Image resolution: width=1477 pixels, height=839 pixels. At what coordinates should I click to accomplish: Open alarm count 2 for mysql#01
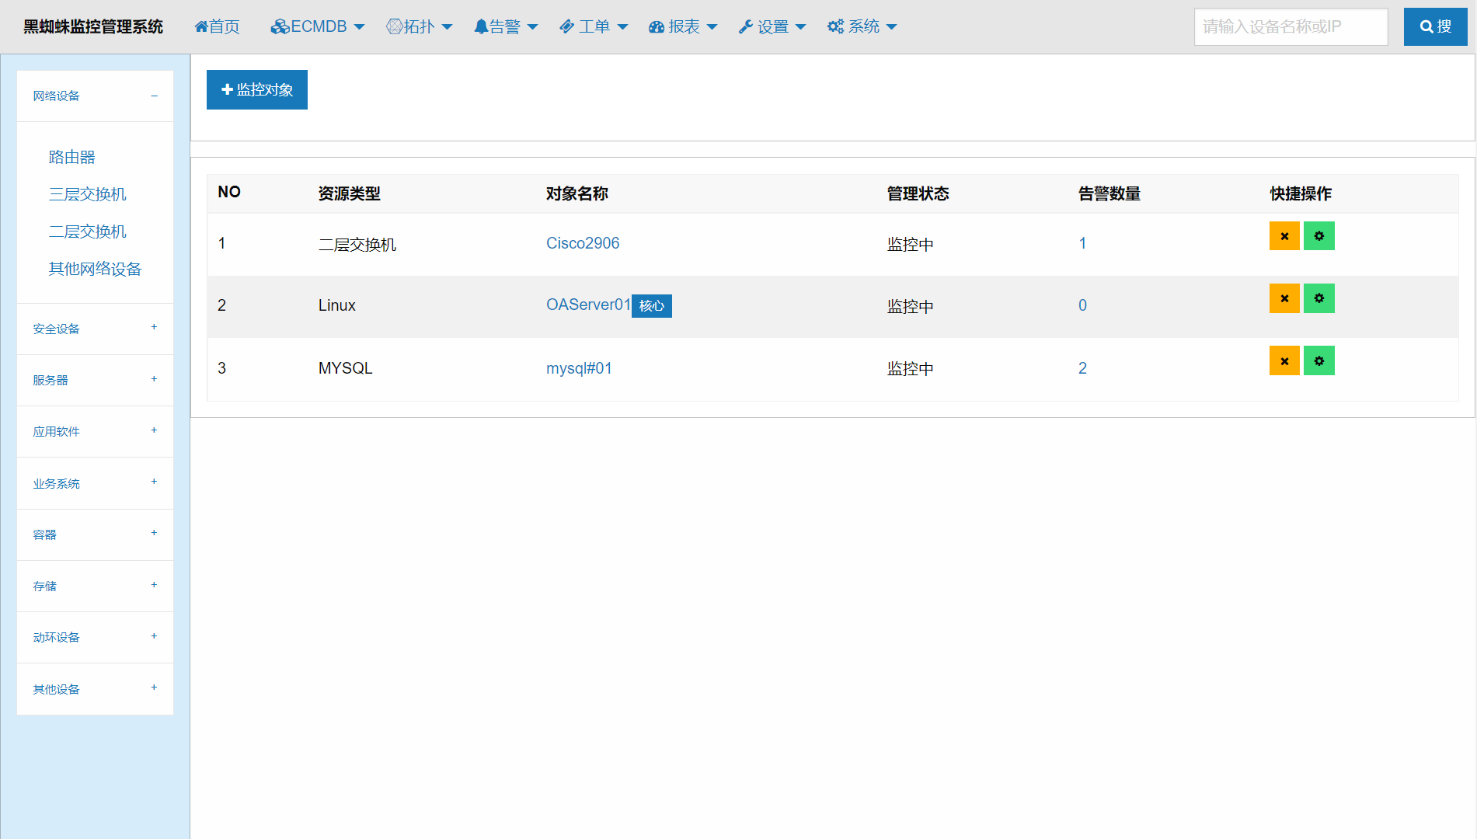[1082, 369]
